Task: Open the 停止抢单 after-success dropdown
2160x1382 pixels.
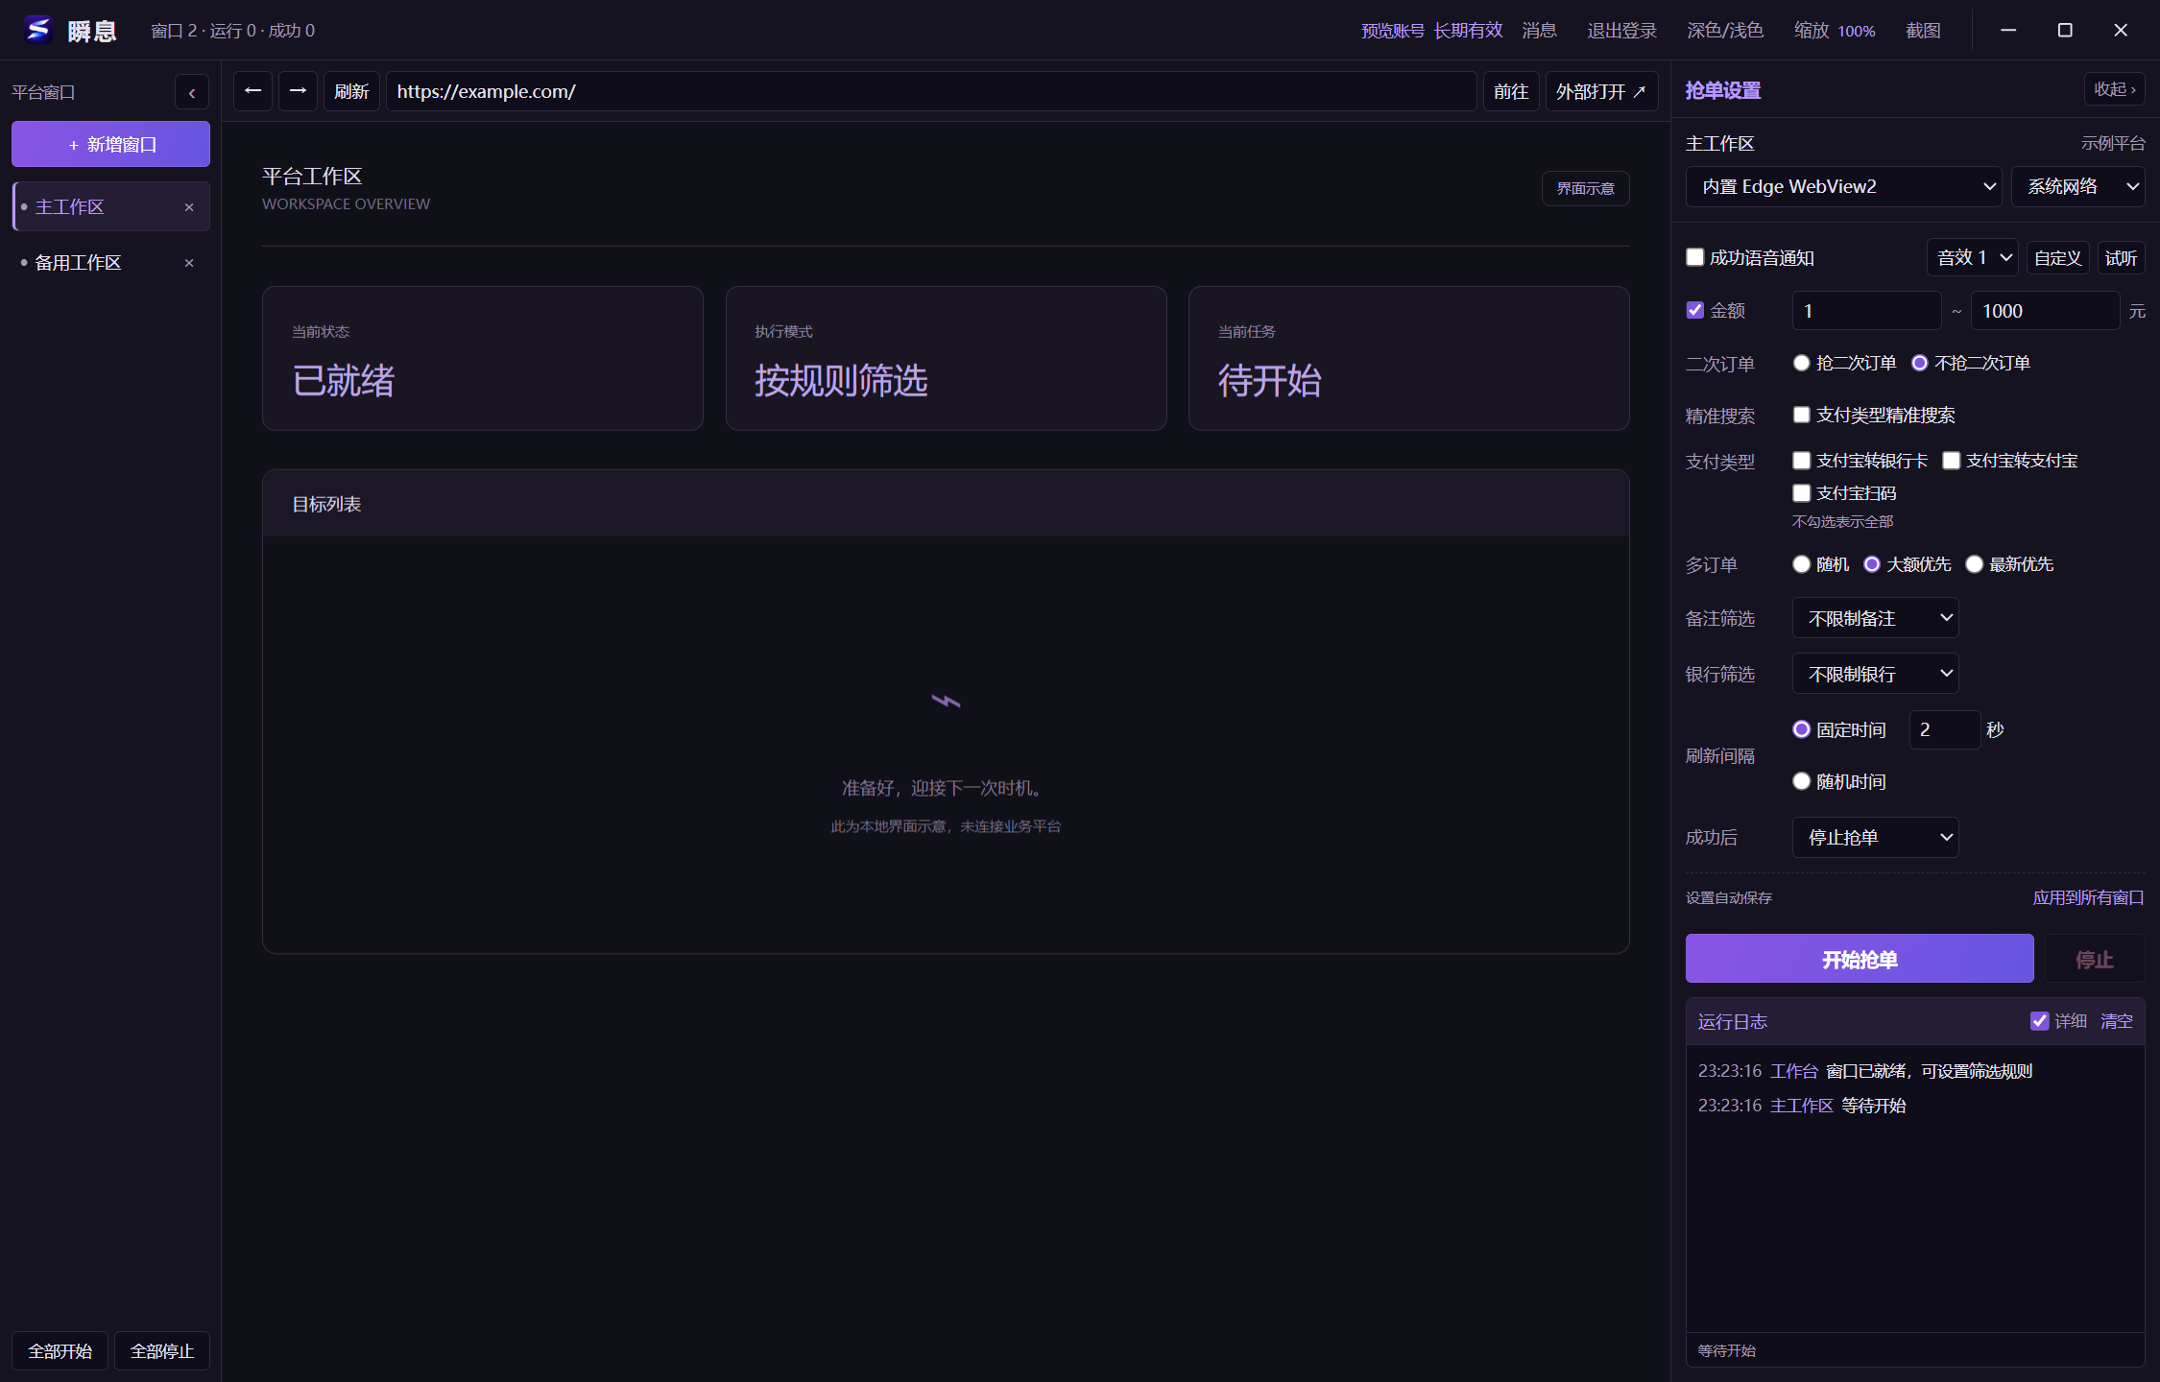Action: tap(1876, 837)
